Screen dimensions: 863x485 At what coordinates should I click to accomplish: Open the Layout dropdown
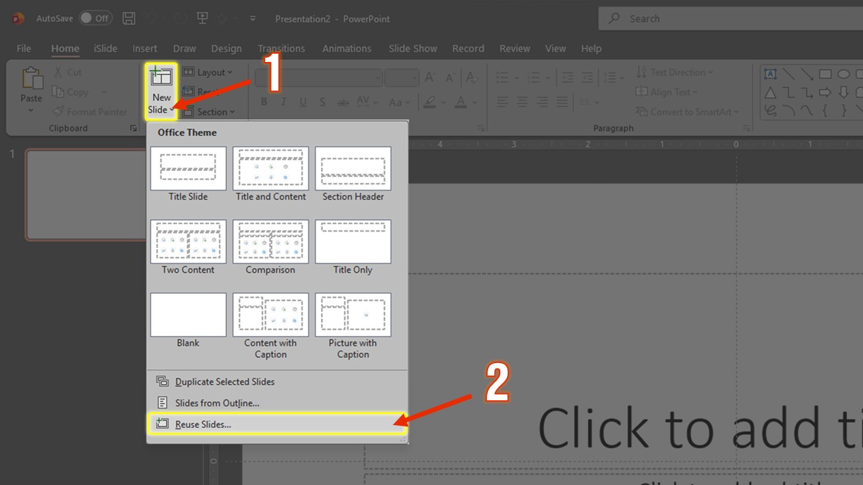(209, 72)
